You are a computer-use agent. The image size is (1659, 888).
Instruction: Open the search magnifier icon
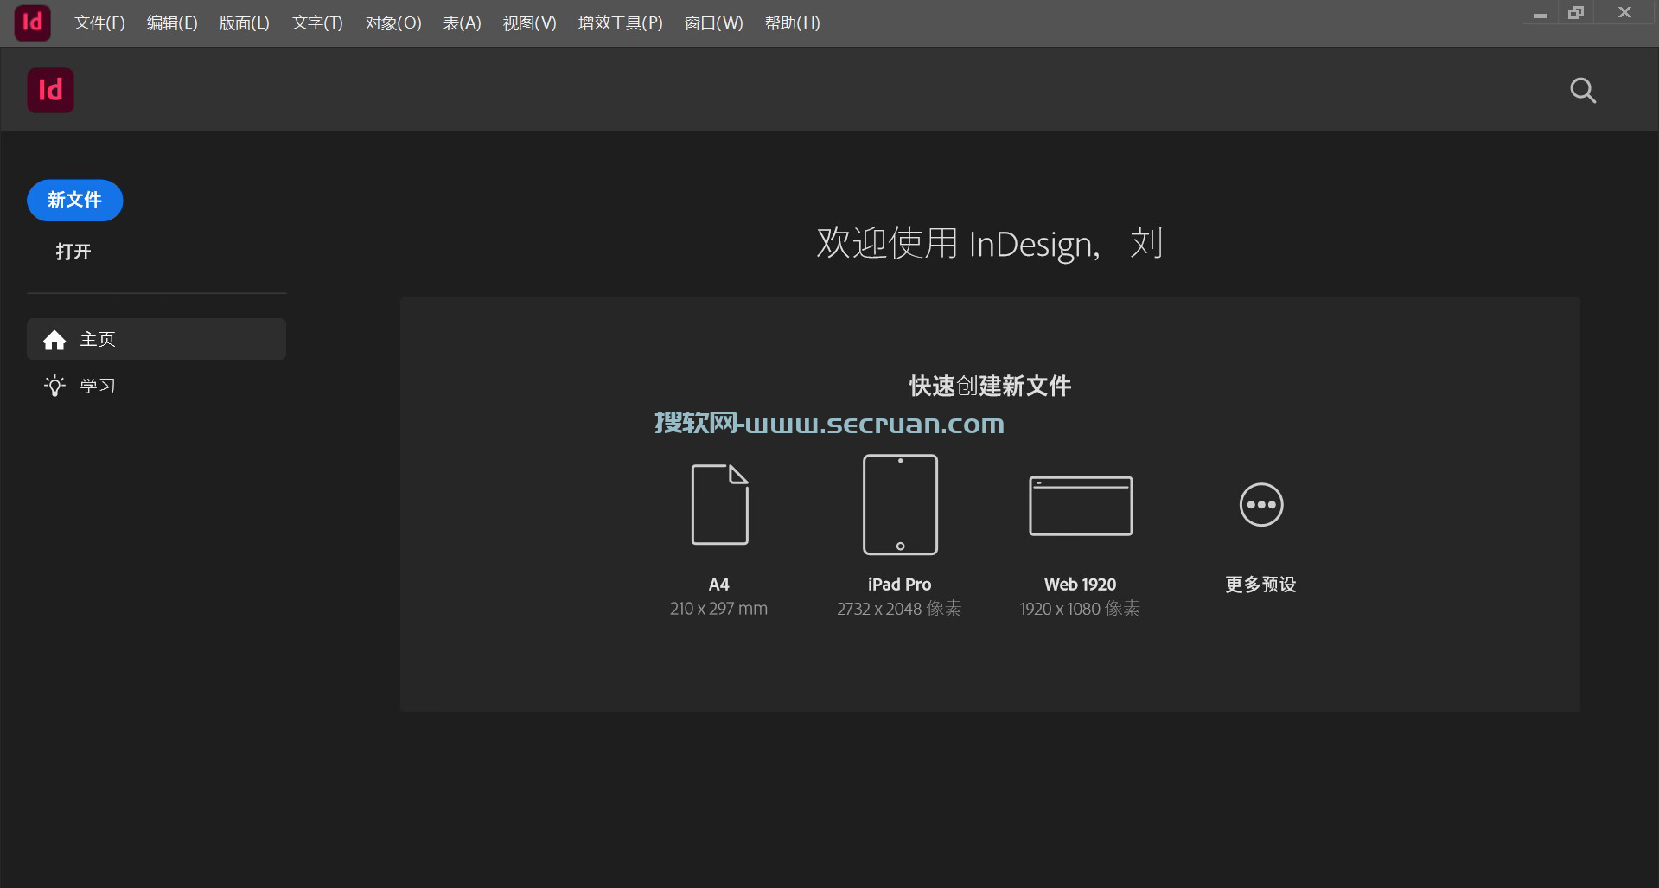1582,90
